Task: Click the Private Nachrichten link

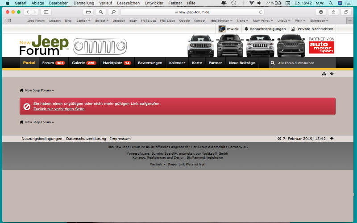Action: (x=315, y=29)
